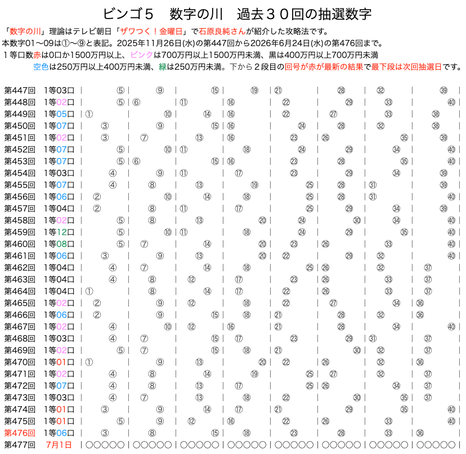
Task: Click circled 6 in 第448回 row
Action: [x=136, y=102]
